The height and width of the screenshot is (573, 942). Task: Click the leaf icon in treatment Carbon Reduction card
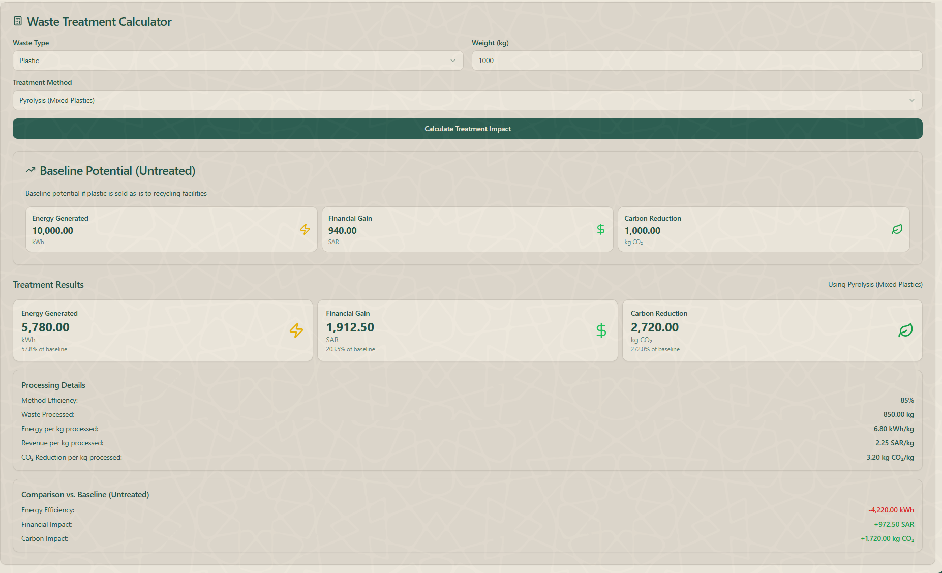coord(905,330)
